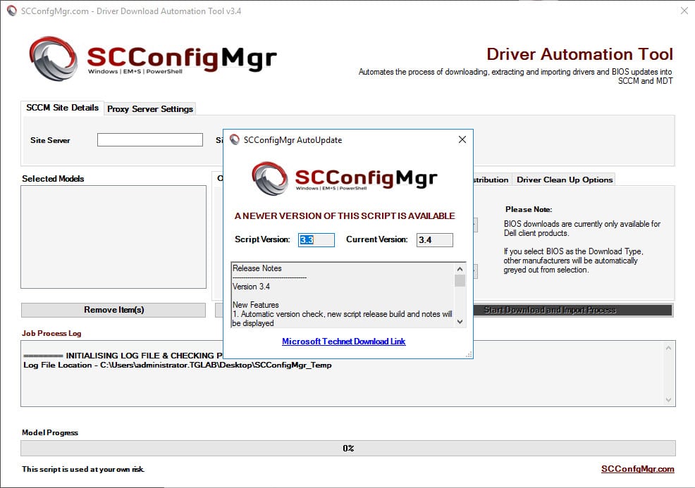Click 'Driver Automation Tool' heading
695x488 pixels.
point(580,54)
